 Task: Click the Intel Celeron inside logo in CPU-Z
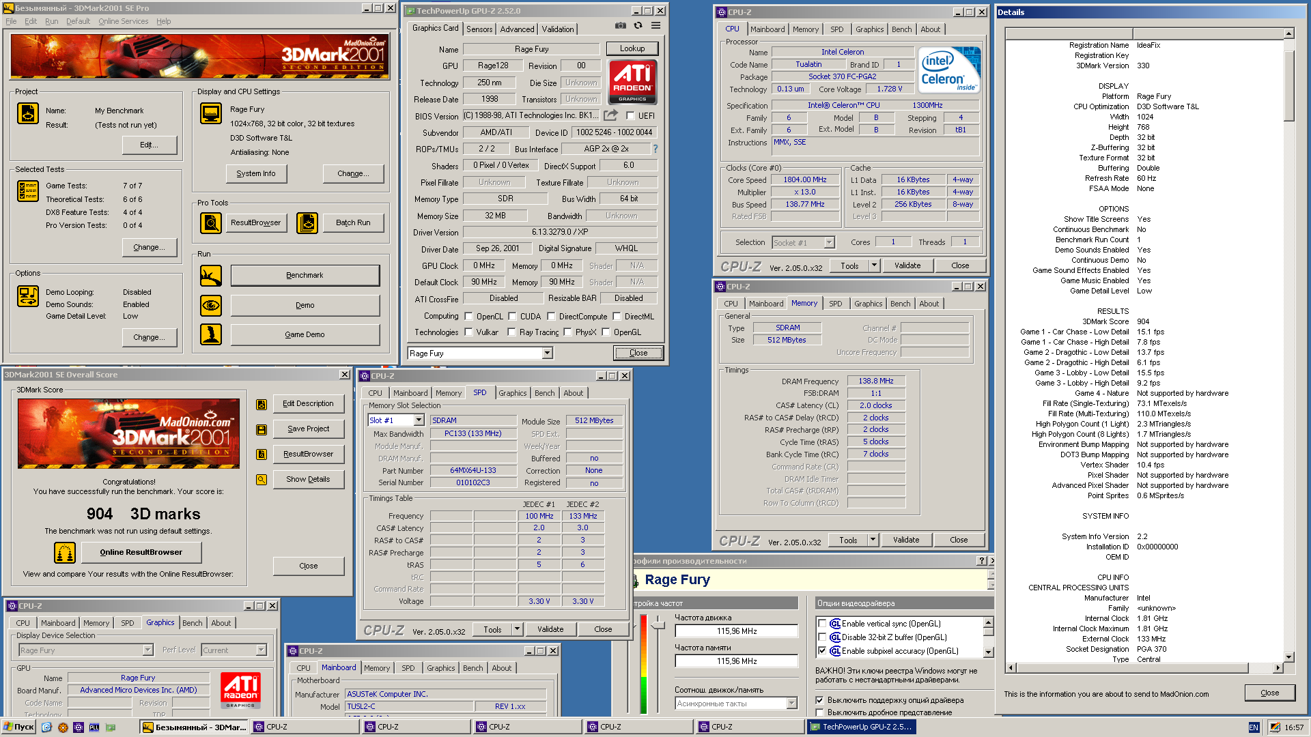pos(949,70)
